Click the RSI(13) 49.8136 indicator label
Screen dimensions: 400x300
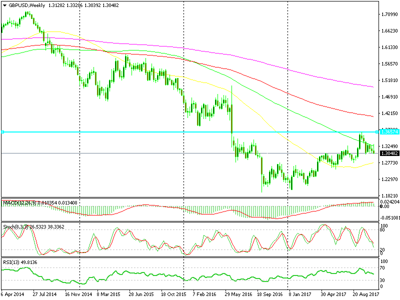point(20,262)
